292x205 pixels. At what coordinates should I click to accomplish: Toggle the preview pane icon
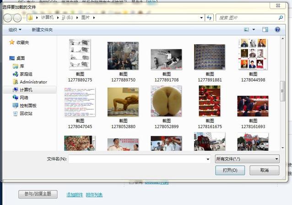click(265, 30)
